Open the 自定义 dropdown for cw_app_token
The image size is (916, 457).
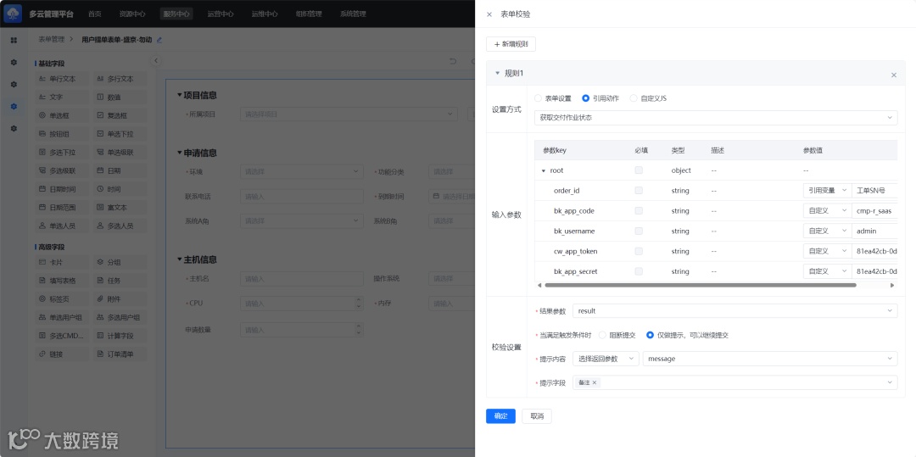827,251
